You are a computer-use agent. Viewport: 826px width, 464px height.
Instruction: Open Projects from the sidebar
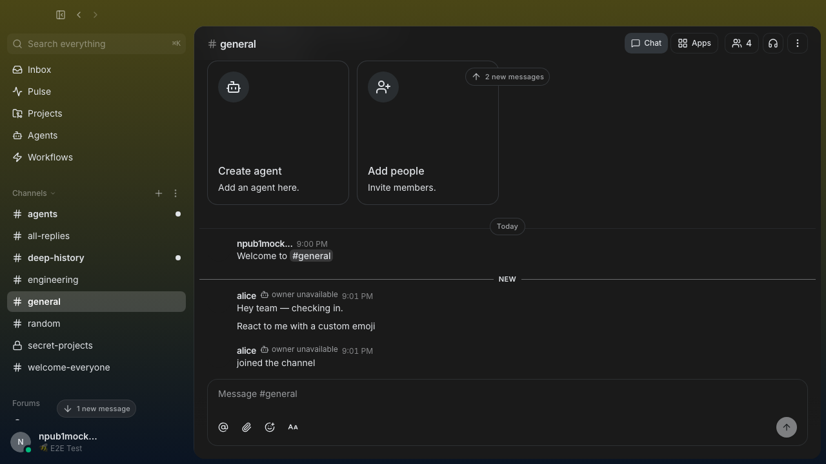pyautogui.click(x=97, y=113)
